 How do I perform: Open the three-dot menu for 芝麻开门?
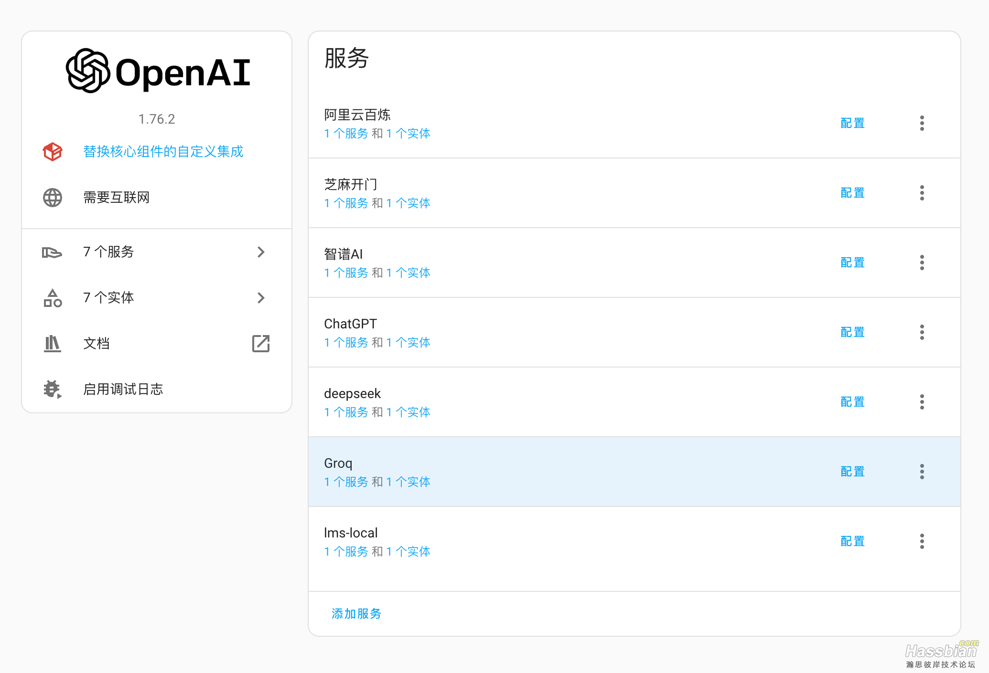(922, 193)
